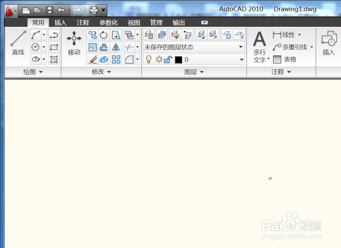Viewport: 341px width, 248px height.
Task: Select the Stretch tool
Action: click(x=116, y=35)
